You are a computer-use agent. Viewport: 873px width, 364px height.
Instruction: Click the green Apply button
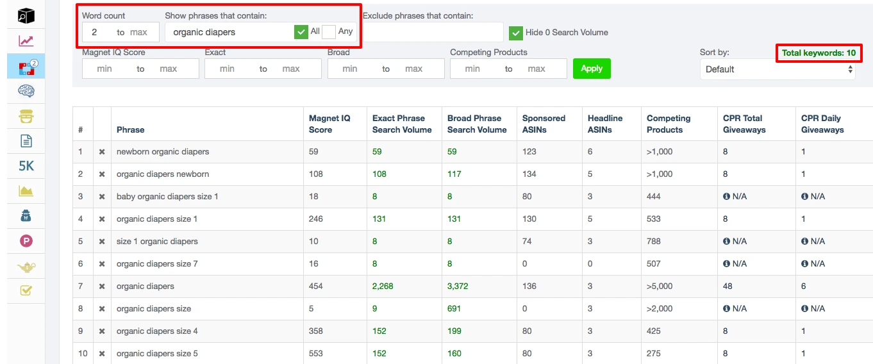pos(592,69)
